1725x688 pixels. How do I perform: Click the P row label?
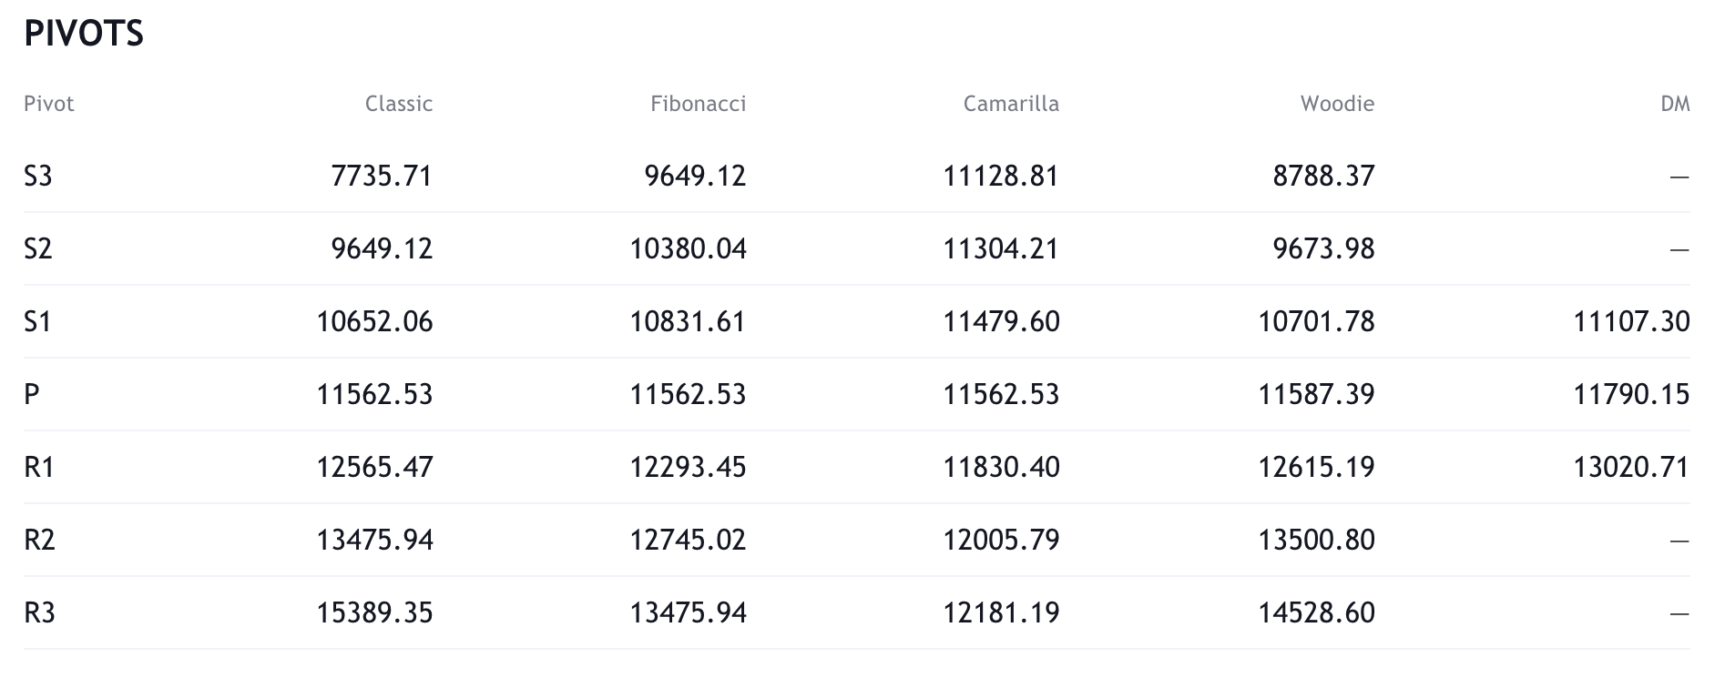pos(32,394)
